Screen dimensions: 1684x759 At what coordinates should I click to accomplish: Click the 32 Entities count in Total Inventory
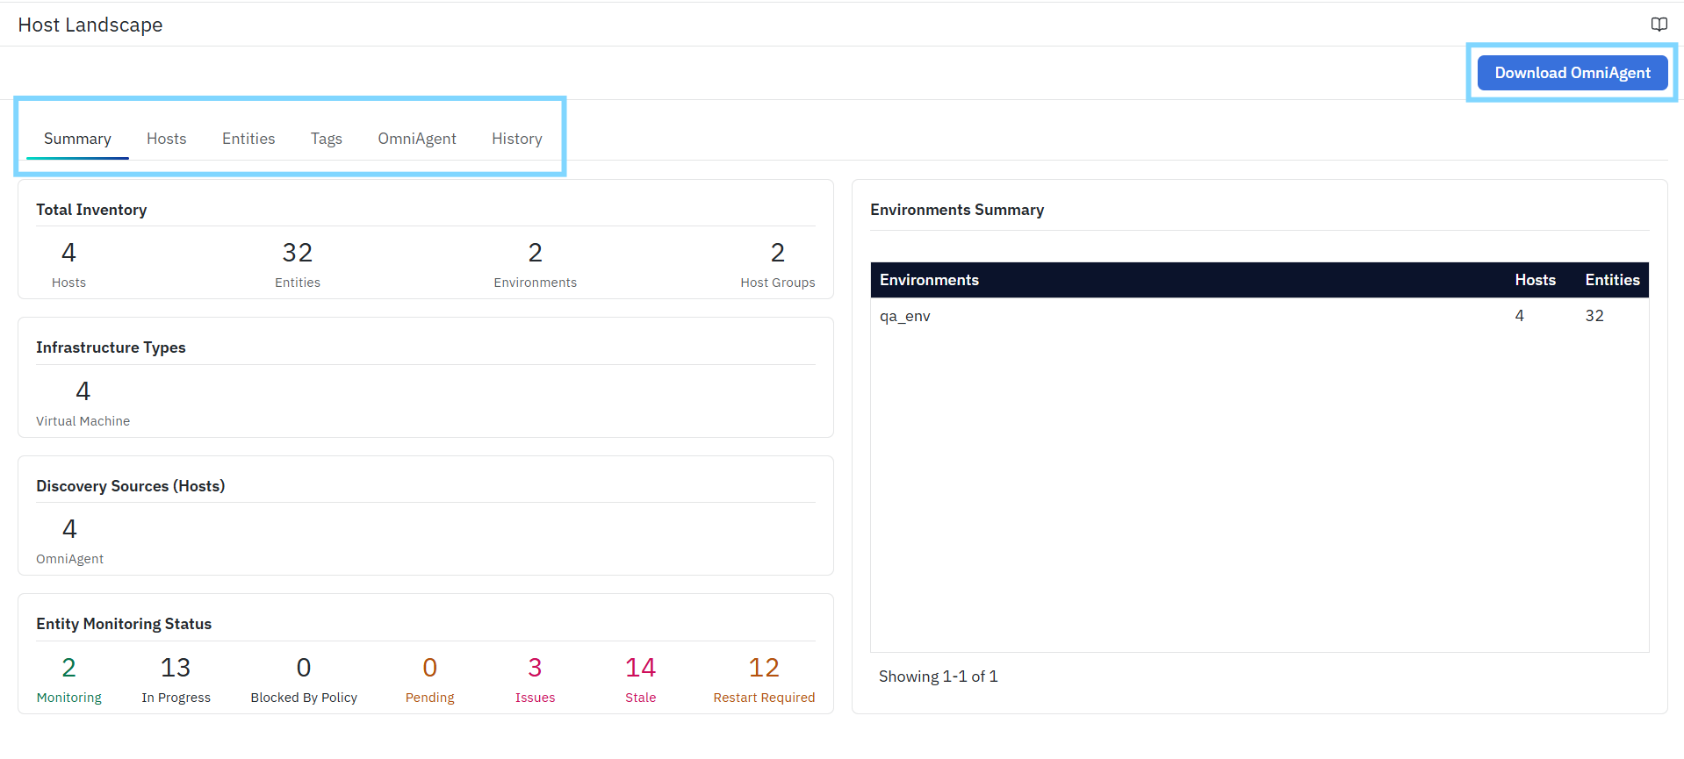[298, 253]
